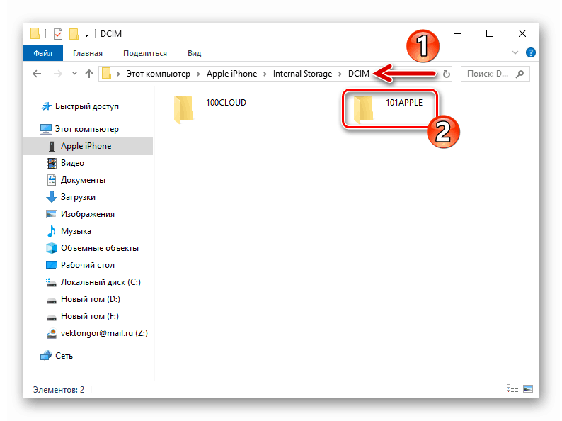Viewport: 562px width, 421px height.
Task: Open the Help question mark icon
Action: 530,52
